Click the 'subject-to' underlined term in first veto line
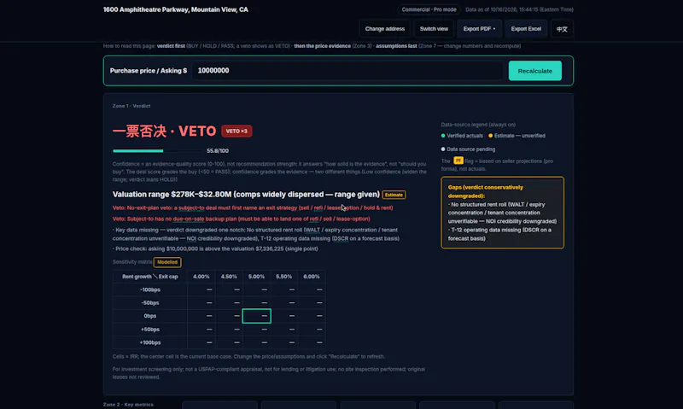Image resolution: width=683 pixels, height=409 pixels. point(191,207)
